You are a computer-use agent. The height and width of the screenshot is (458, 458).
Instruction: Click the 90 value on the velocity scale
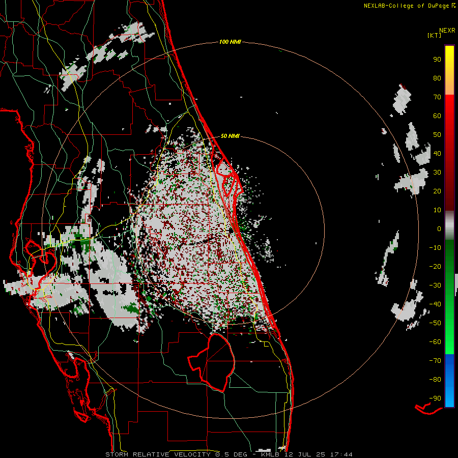[x=437, y=60]
